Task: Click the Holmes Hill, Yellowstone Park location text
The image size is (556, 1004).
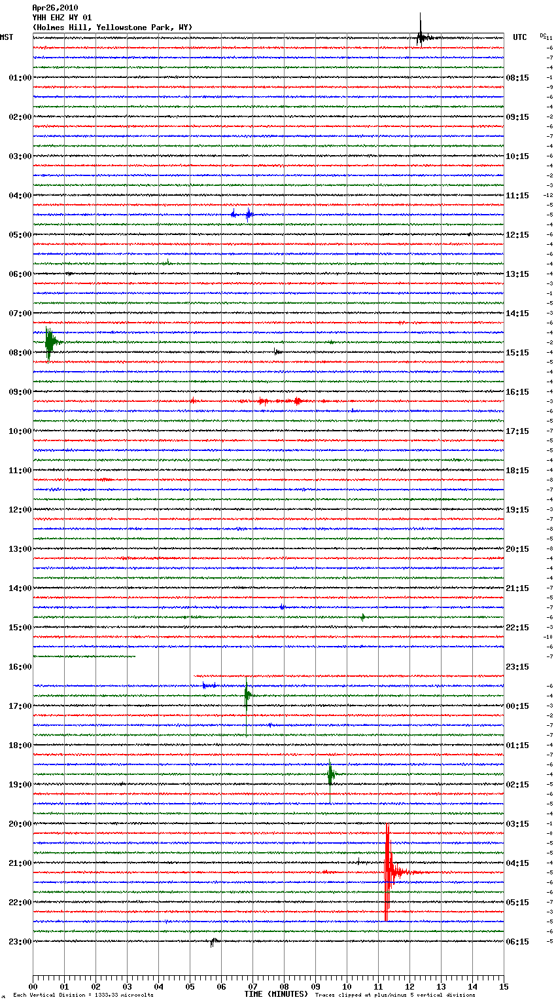Action: [113, 27]
